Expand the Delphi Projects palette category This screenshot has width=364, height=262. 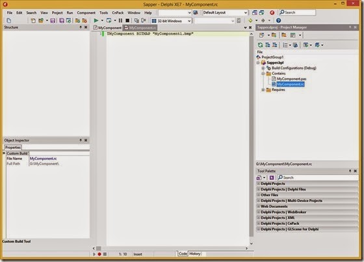pos(259,183)
